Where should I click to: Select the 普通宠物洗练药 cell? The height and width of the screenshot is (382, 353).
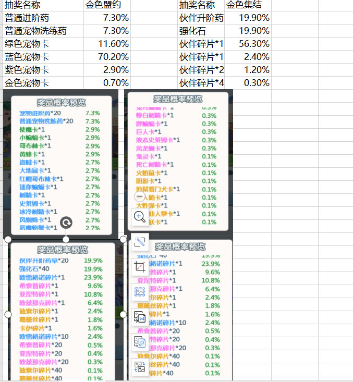(x=43, y=31)
